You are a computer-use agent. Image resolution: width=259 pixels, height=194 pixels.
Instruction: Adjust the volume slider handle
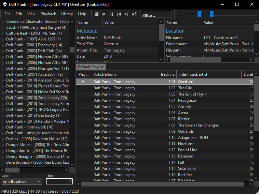click(x=199, y=14)
